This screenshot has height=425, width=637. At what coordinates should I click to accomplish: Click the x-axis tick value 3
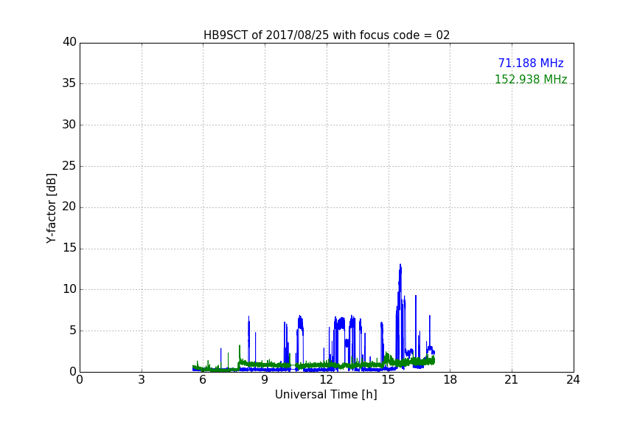[x=142, y=380]
